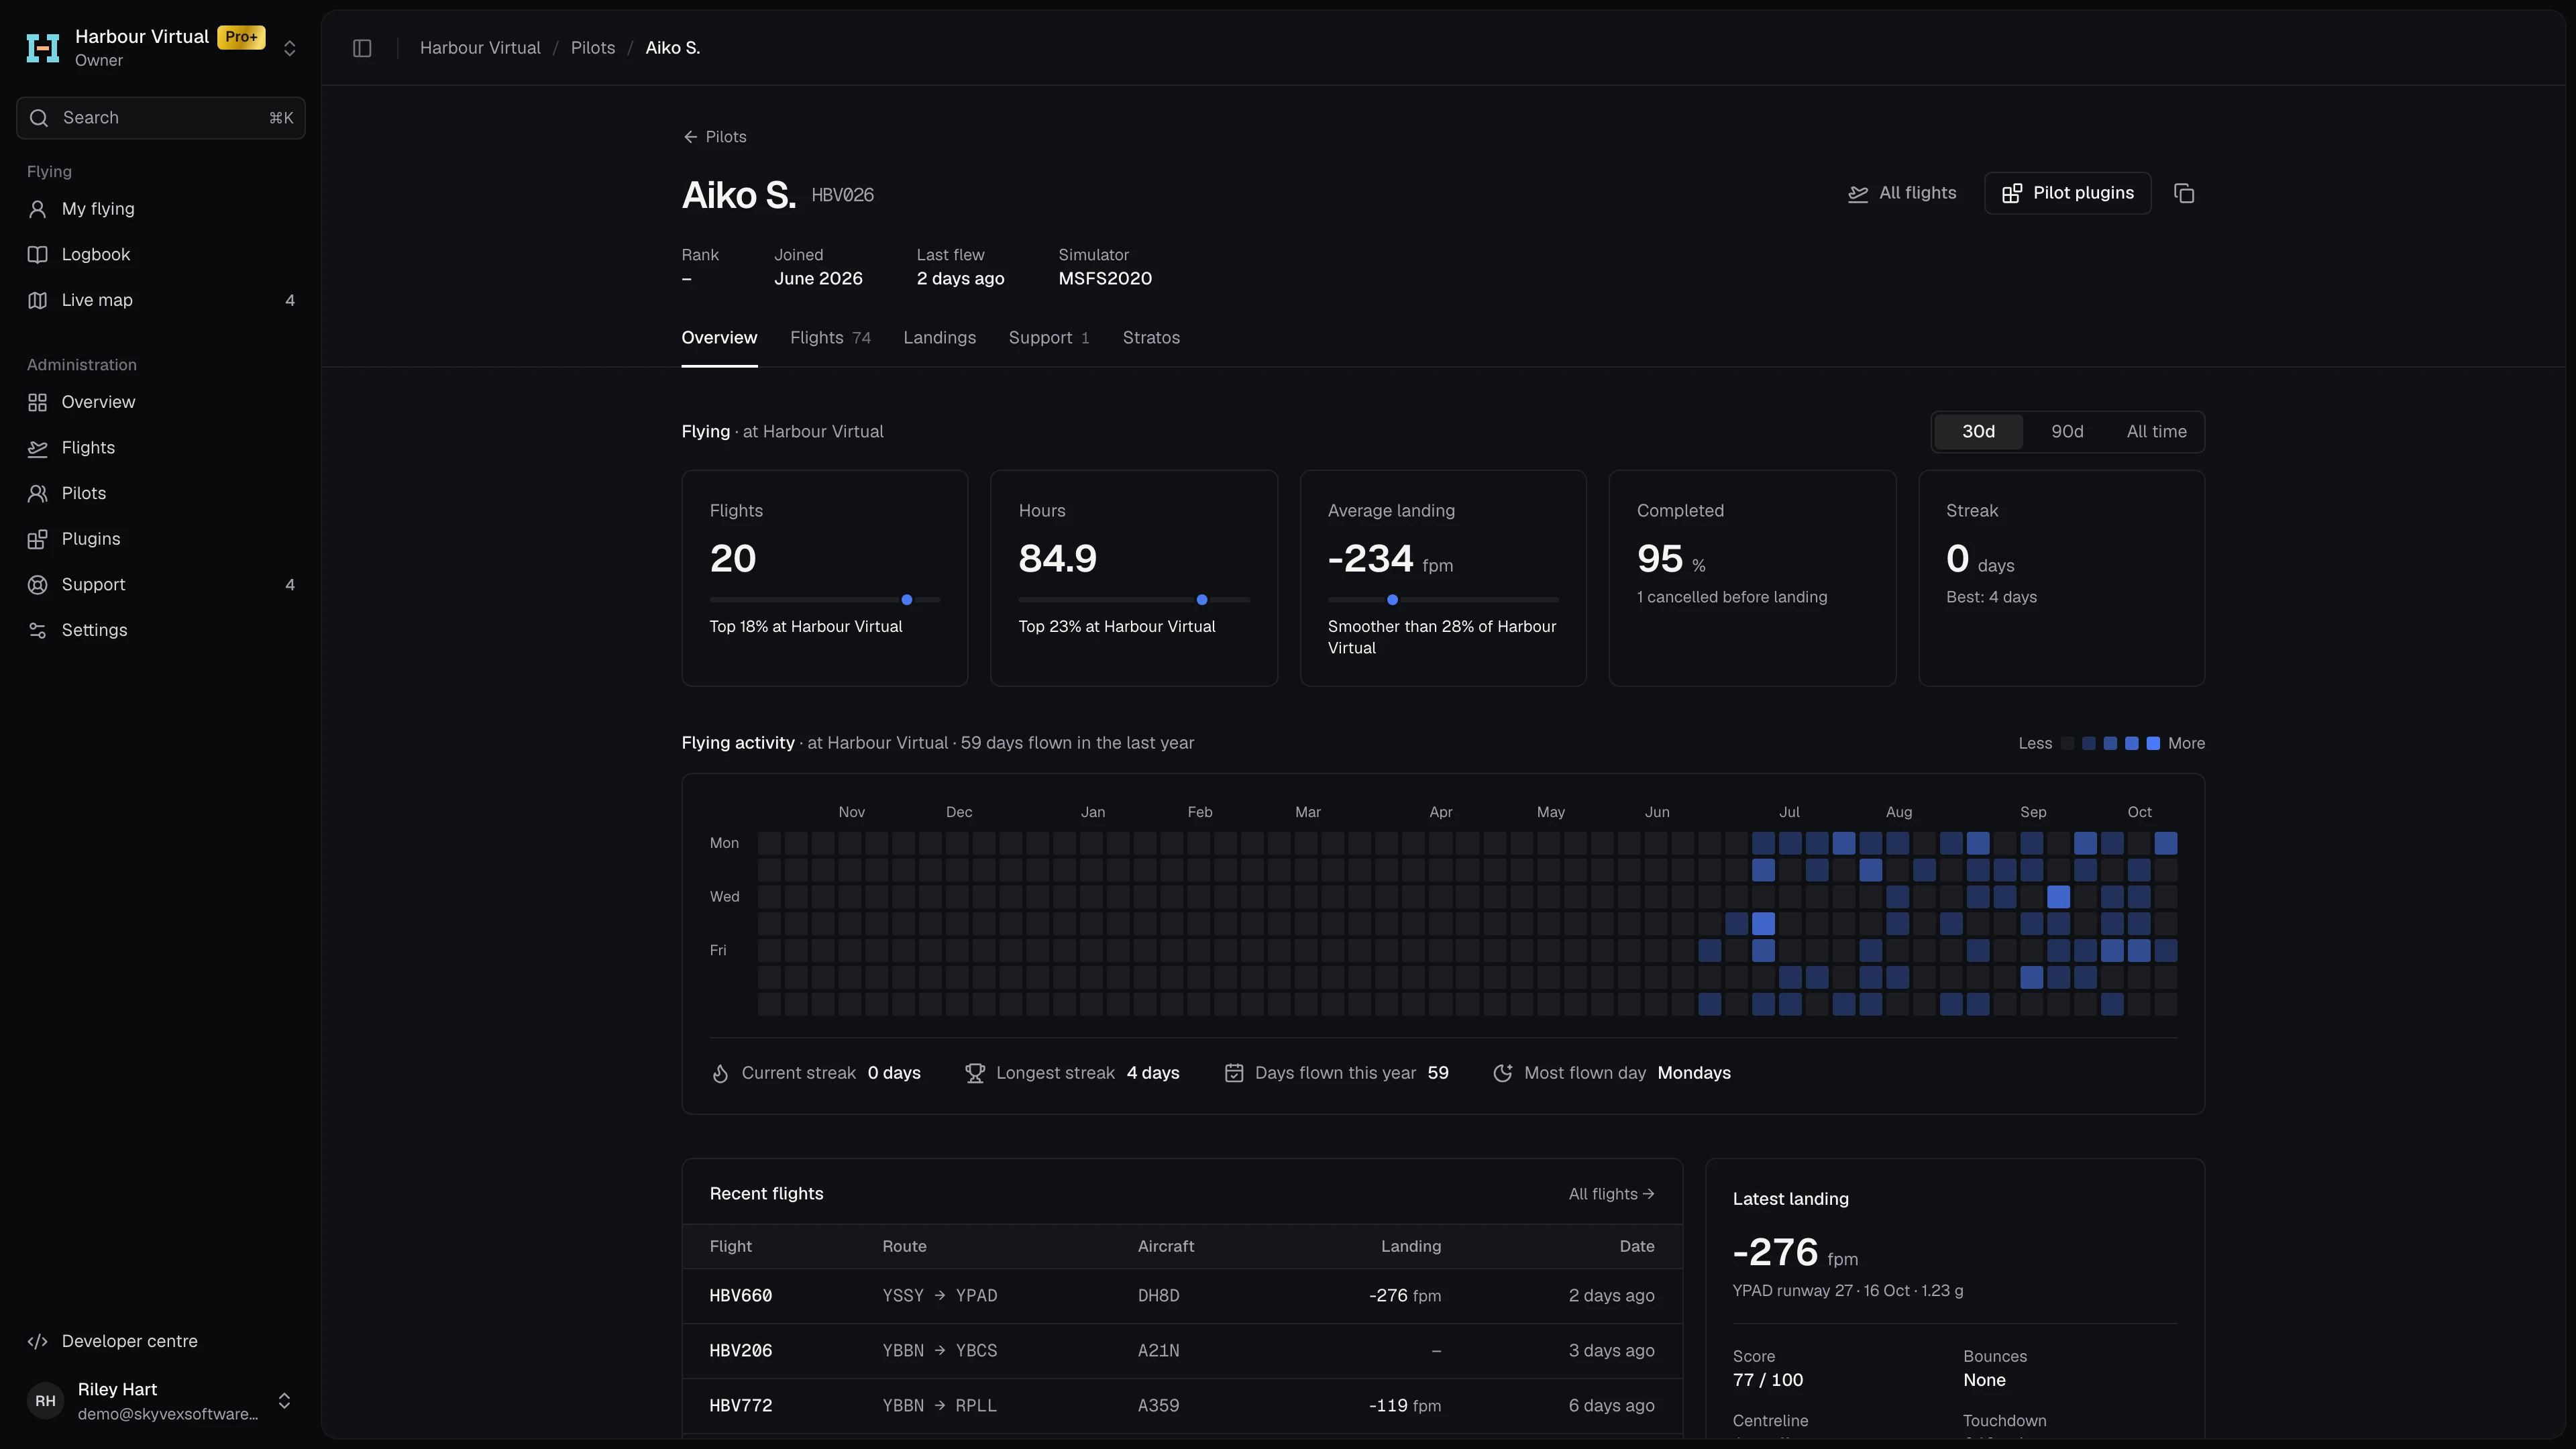
Task: Switch to the Flights 74 tab
Action: pyautogui.click(x=830, y=338)
